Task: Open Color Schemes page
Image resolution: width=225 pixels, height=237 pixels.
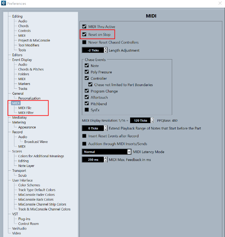Action: point(29,185)
